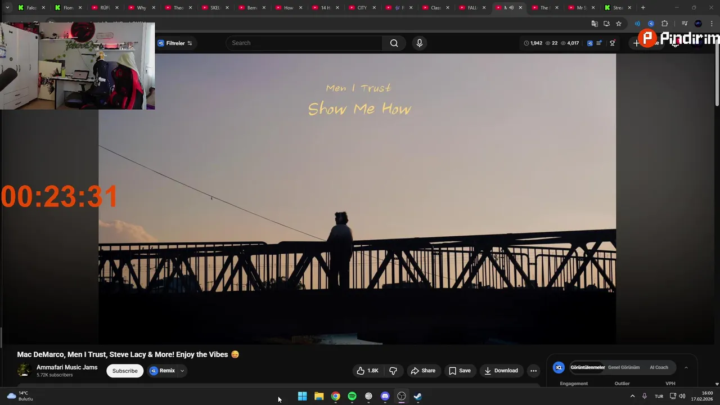
Task: Open the vidIQ trophy icon
Action: click(613, 43)
